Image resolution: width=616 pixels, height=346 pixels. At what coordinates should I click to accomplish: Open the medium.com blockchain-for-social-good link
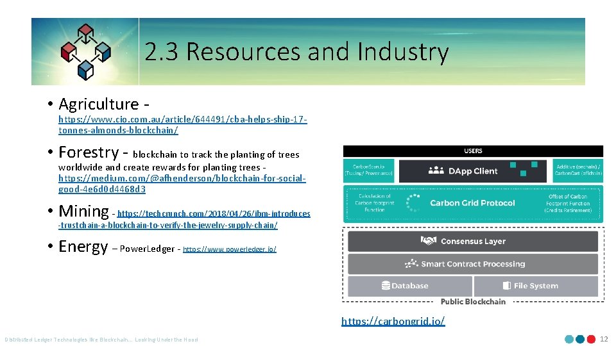pos(182,184)
